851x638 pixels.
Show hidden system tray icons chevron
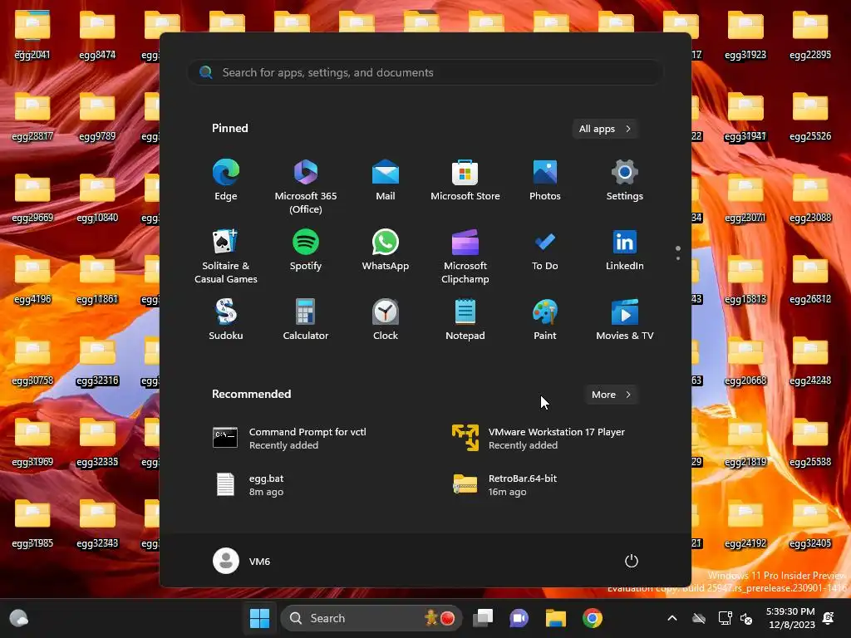[671, 618]
